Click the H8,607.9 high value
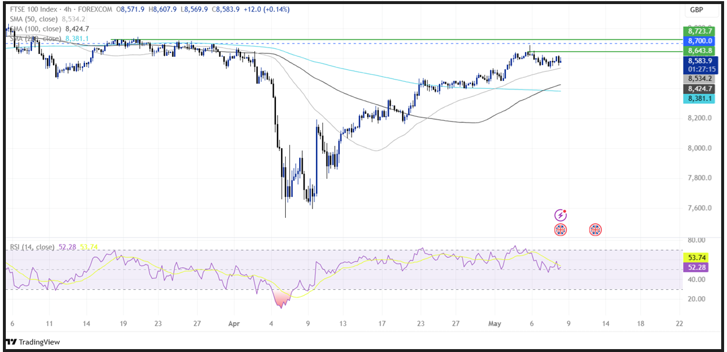Image resolution: width=727 pixels, height=352 pixels. [x=164, y=10]
